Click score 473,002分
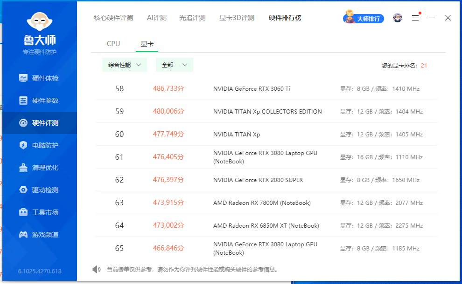462x284 pixels. pos(168,225)
